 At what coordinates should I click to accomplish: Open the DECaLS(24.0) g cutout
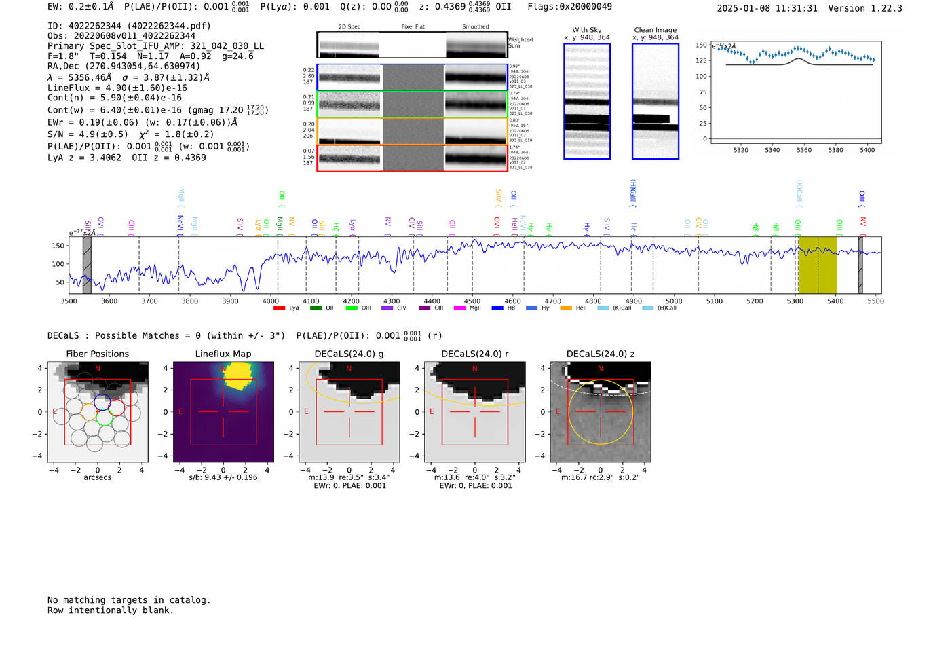tap(349, 412)
